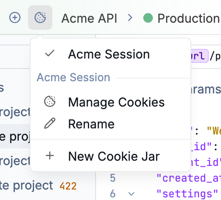Click the pencil icon next to Rename
The image size is (221, 200).
(50, 123)
